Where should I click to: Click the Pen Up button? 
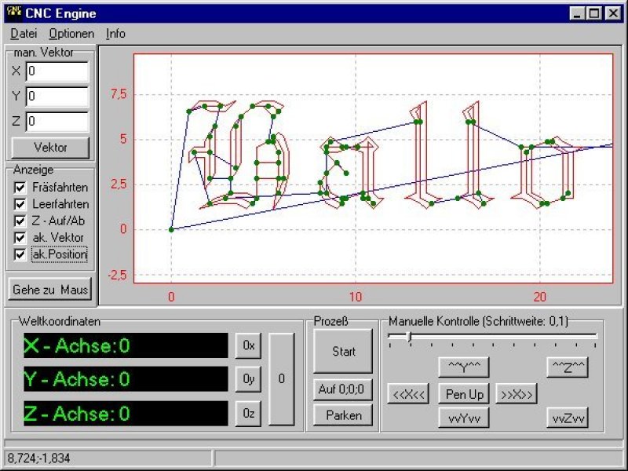click(x=464, y=393)
